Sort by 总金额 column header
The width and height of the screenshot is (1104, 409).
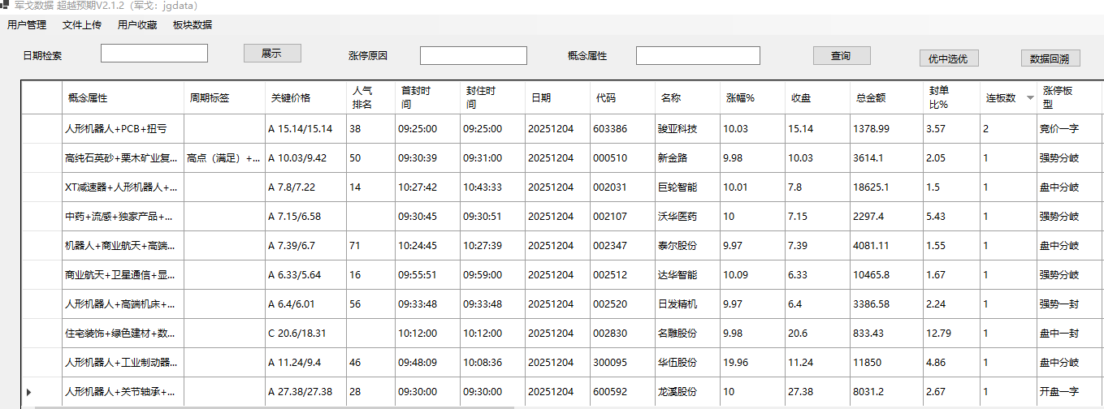(887, 97)
